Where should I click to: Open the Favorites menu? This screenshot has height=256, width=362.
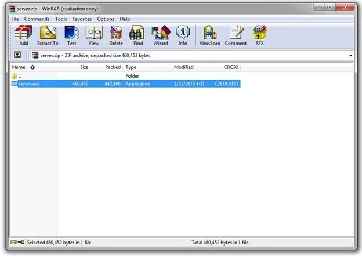(82, 19)
